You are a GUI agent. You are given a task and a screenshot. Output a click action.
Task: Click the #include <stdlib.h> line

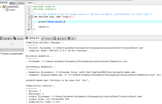[45, 9]
